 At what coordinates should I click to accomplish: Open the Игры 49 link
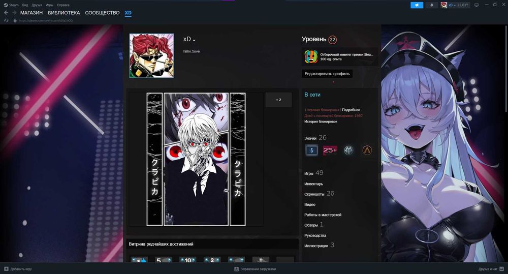click(x=313, y=173)
